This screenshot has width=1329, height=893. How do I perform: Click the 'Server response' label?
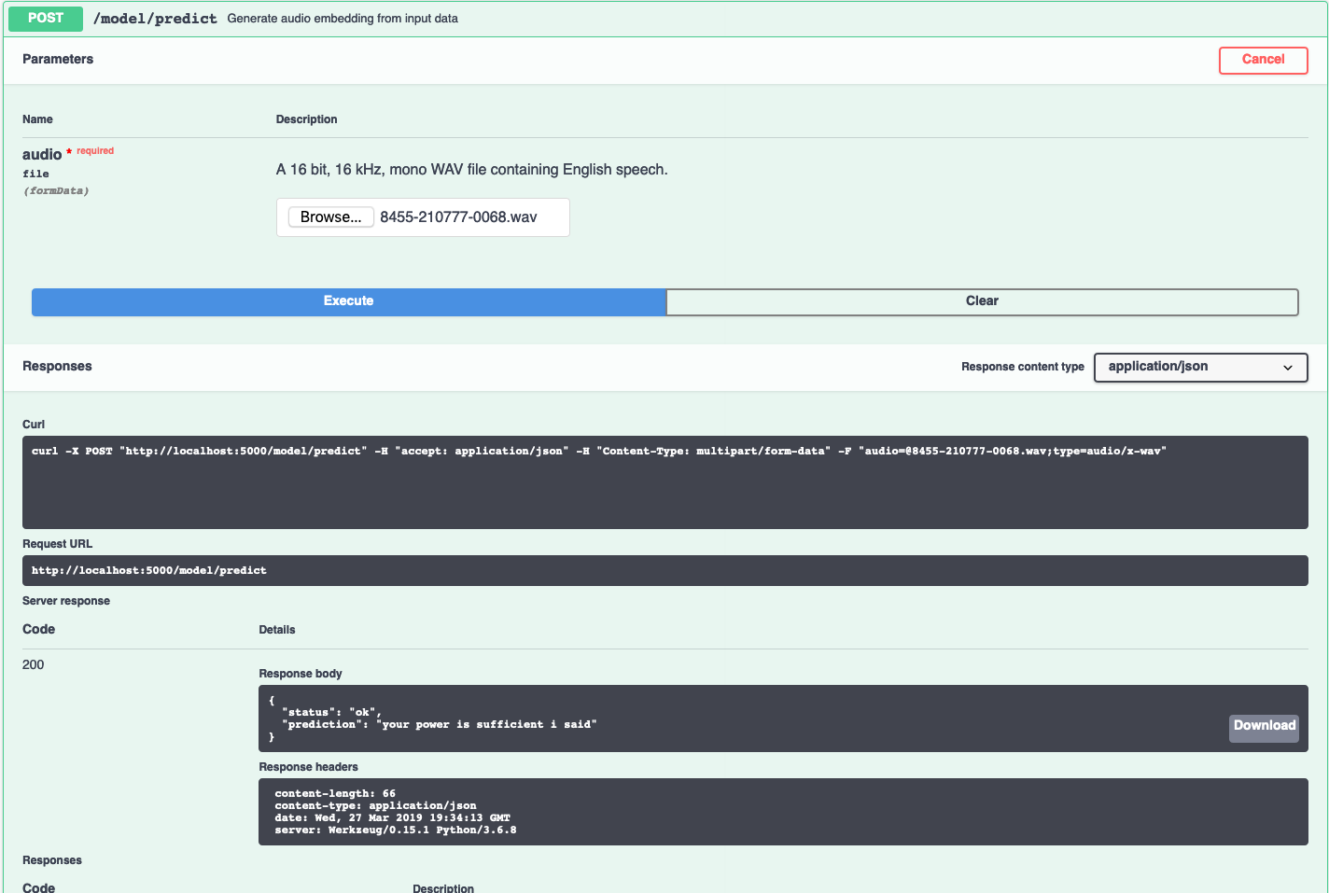point(66,601)
